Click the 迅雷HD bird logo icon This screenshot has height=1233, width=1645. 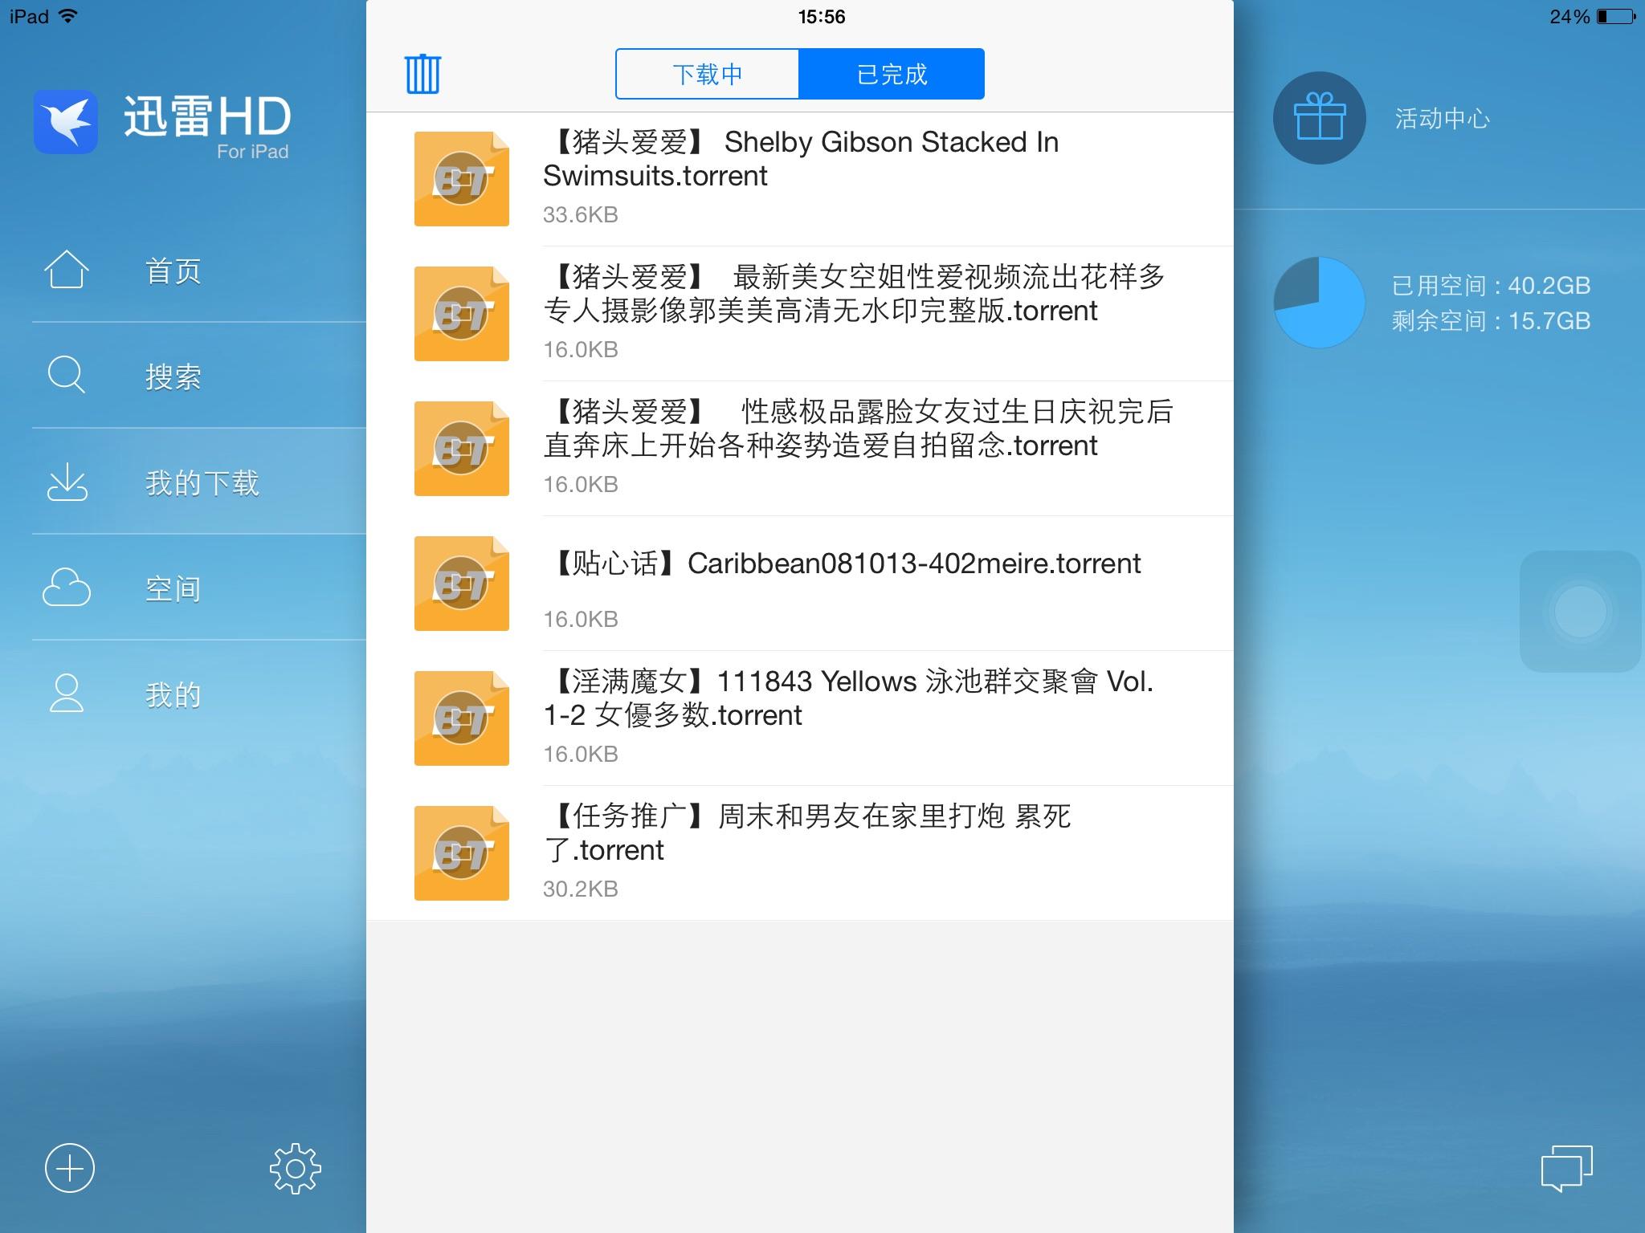(66, 122)
